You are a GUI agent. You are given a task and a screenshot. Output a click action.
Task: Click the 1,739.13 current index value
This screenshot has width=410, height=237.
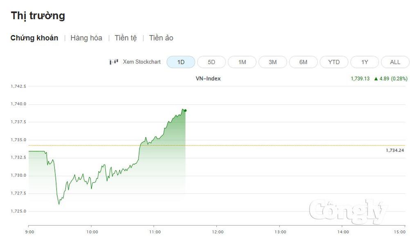click(360, 79)
